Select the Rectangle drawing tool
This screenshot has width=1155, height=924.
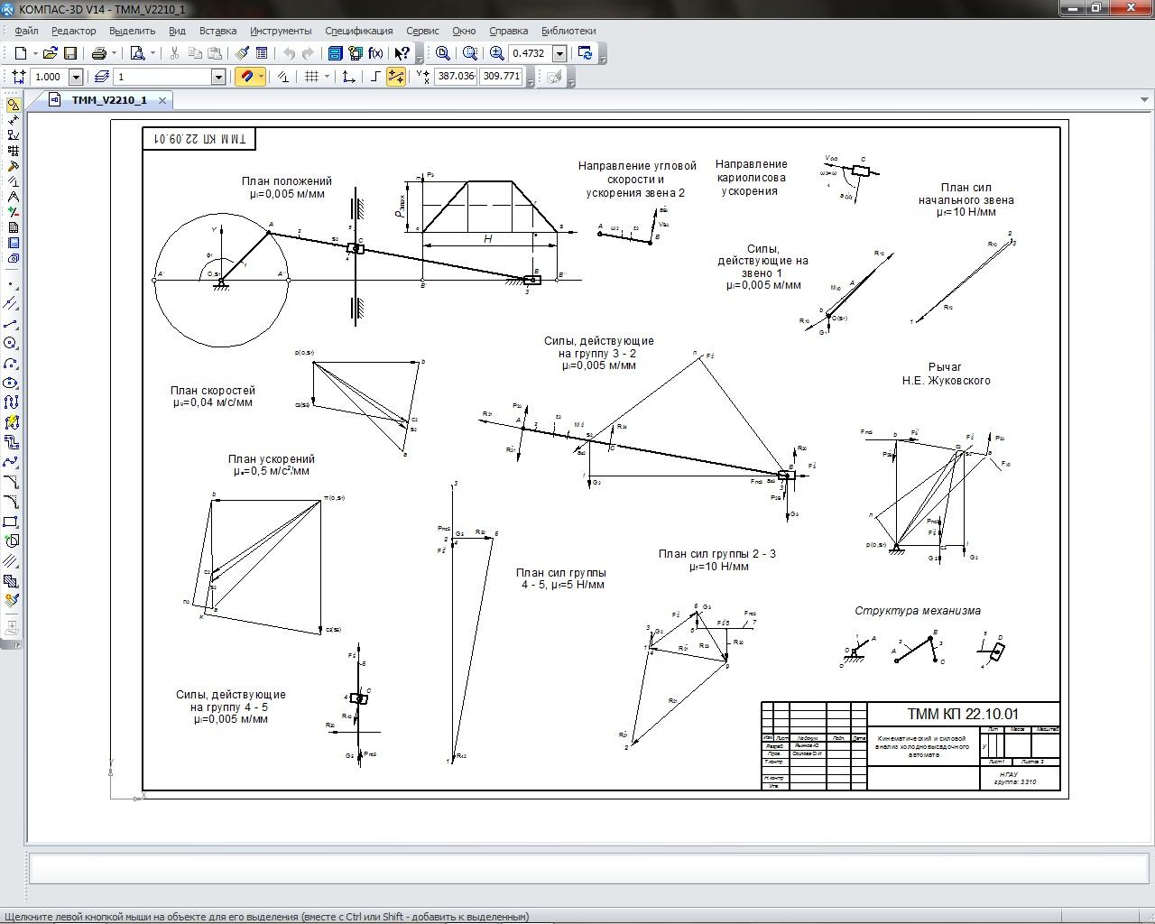pos(12,522)
